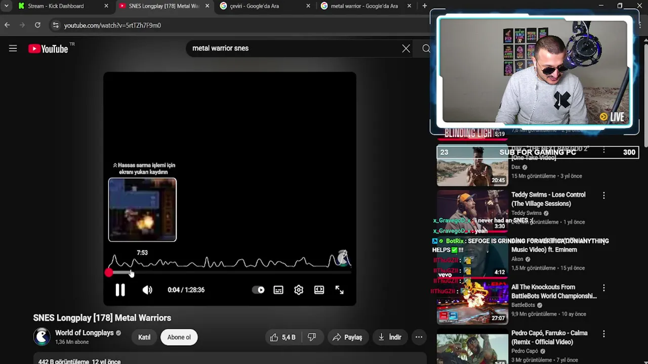The height and width of the screenshot is (364, 648).
Task: Click the 0:04 / 1:28:36 time display
Action: point(186,290)
